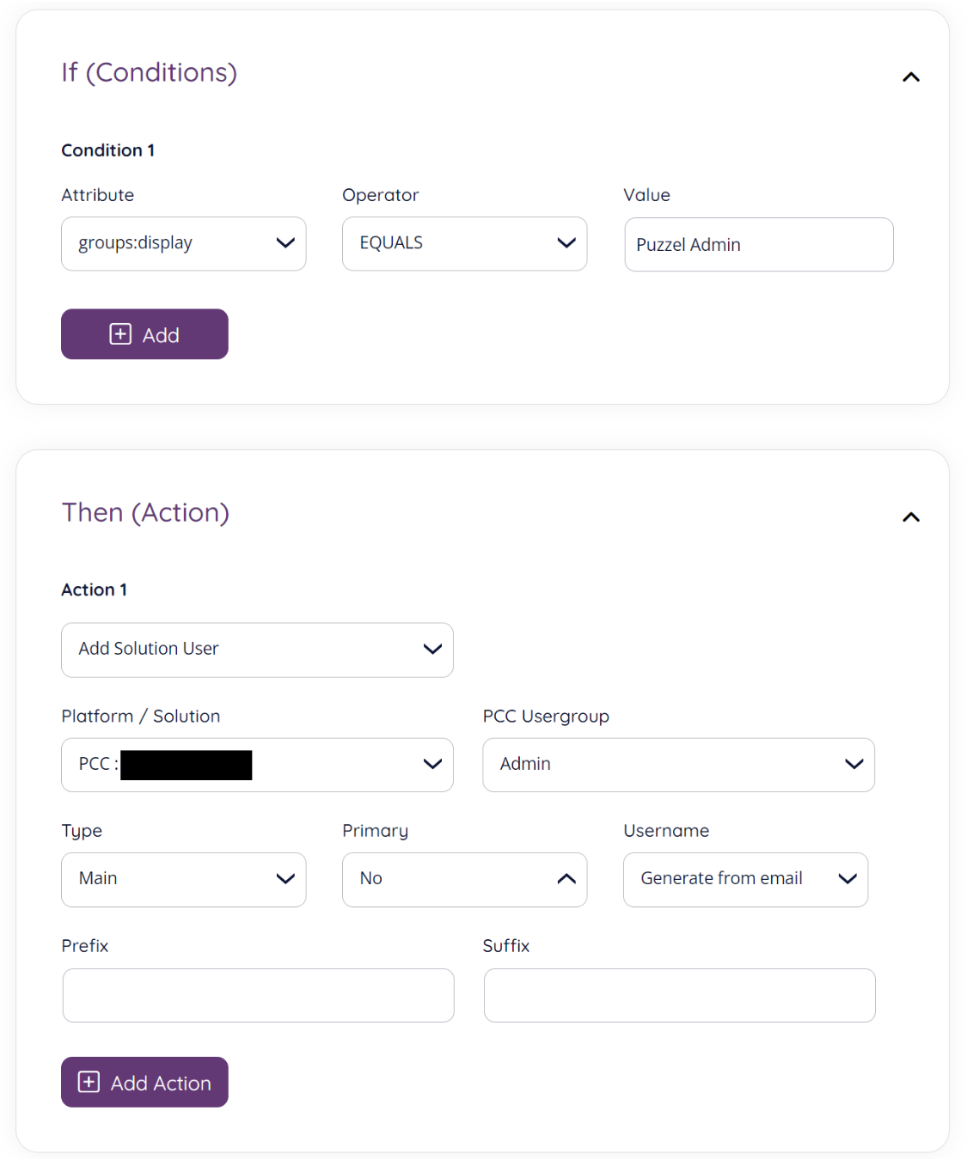Collapse the expanded Primary dropdown
Screen dimensions: 967x1166
point(566,879)
